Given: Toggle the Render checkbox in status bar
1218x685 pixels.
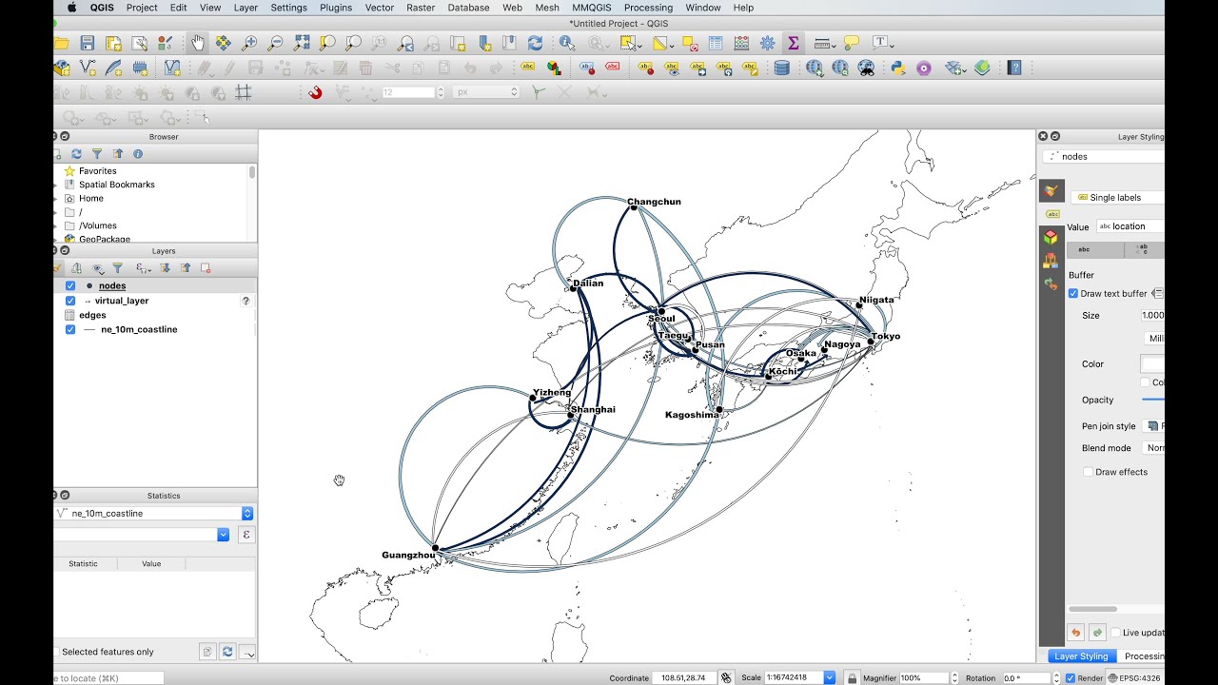Looking at the screenshot, I should pyautogui.click(x=1071, y=677).
